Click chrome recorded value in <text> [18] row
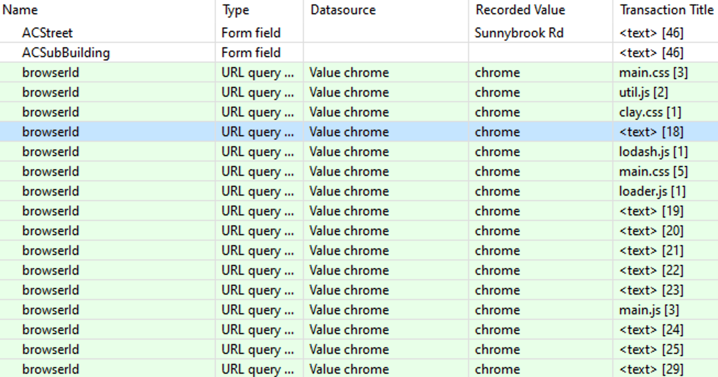The image size is (718, 377). [x=497, y=132]
